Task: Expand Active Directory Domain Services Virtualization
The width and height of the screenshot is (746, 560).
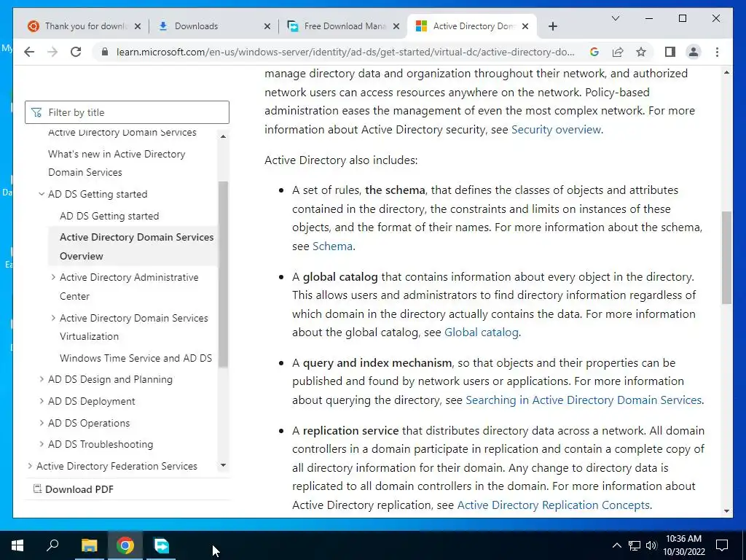Action: (52, 318)
